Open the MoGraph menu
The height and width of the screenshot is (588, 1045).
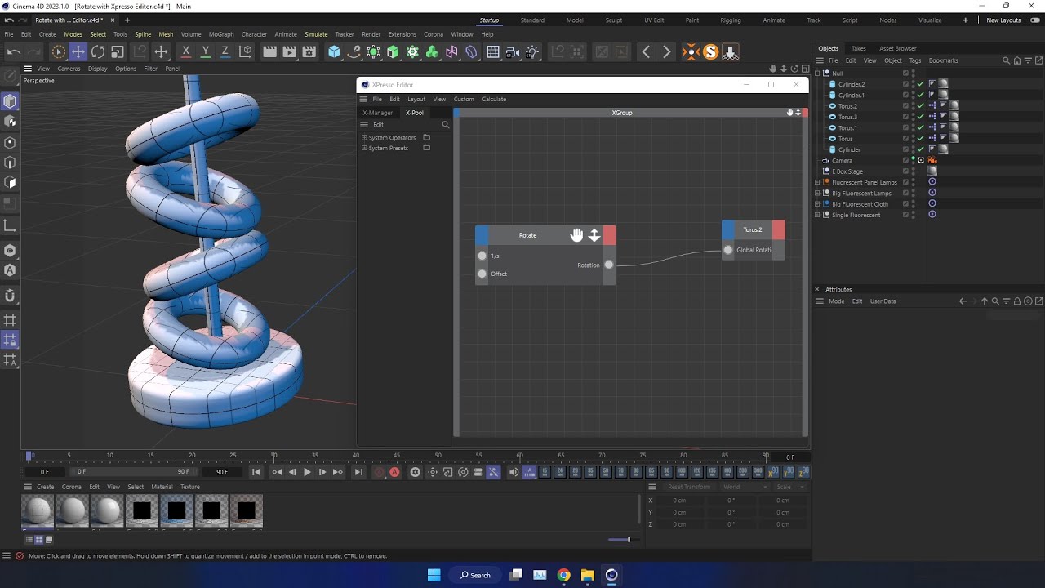click(x=221, y=34)
